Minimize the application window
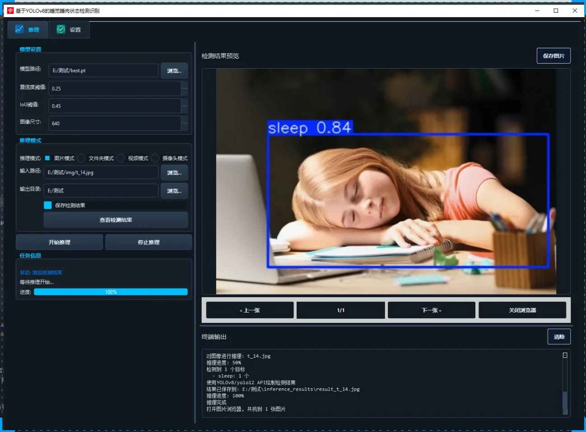586x432 pixels. point(537,10)
